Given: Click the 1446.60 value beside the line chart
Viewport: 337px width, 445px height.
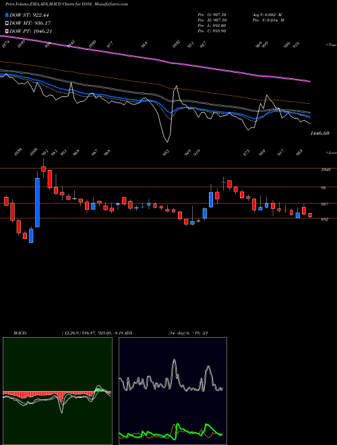Looking at the screenshot, I should coord(319,133).
